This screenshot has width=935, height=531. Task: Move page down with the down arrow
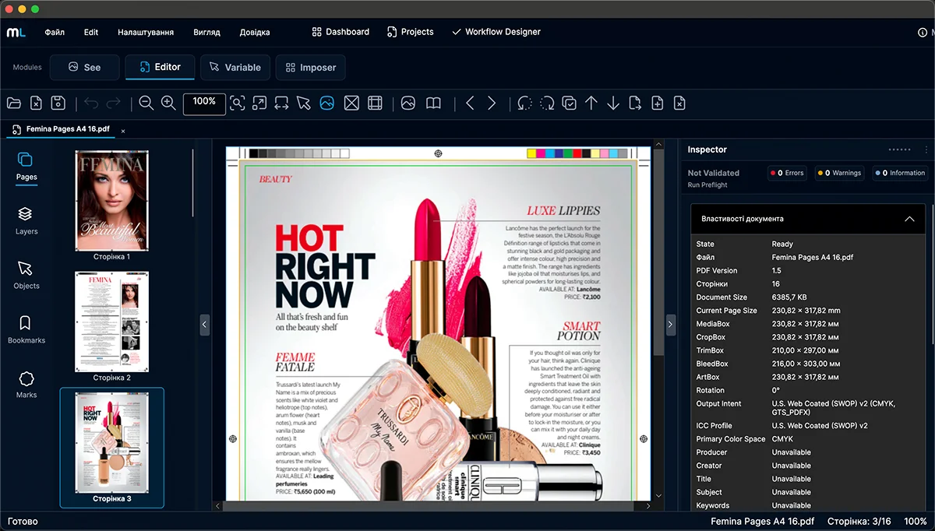click(613, 103)
